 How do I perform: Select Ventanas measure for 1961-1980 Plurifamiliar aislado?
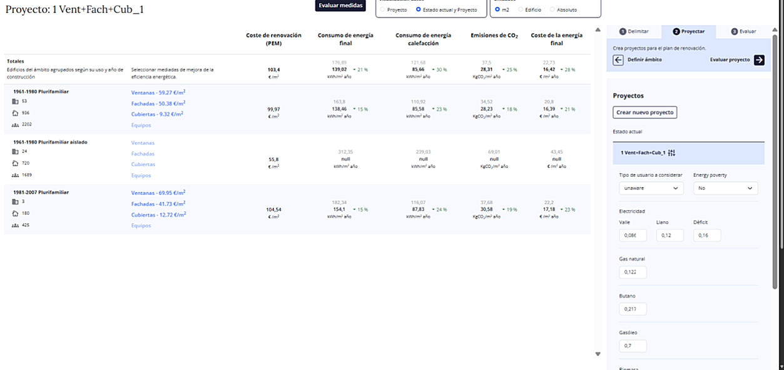[x=143, y=143]
